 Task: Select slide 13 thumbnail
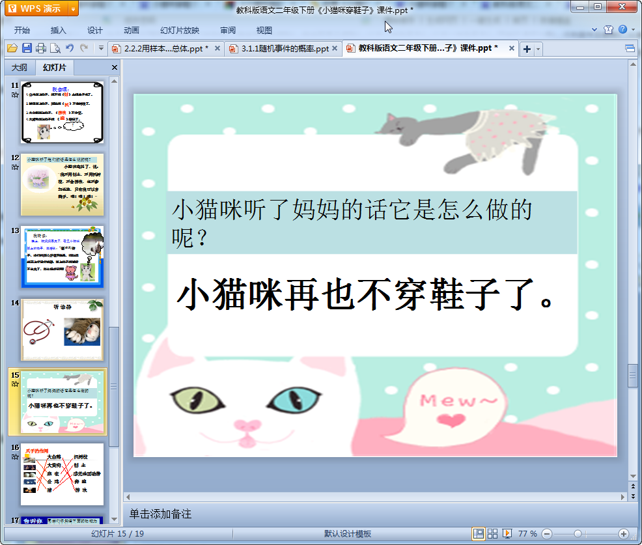[x=63, y=257]
